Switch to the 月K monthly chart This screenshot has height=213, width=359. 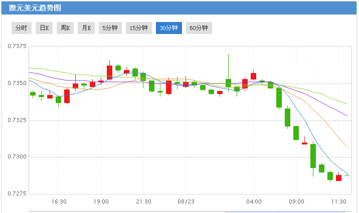pyautogui.click(x=86, y=28)
